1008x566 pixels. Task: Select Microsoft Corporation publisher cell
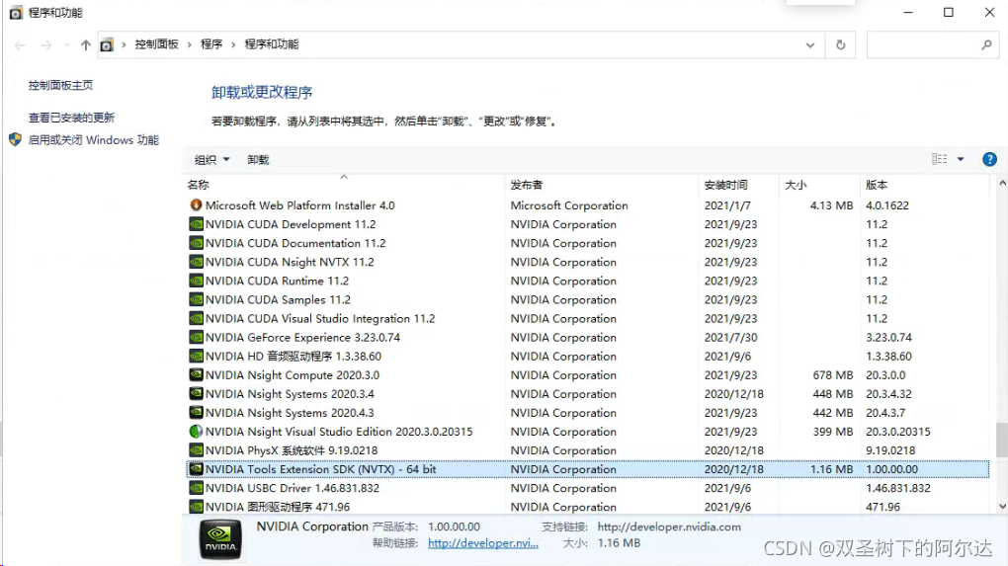click(569, 205)
